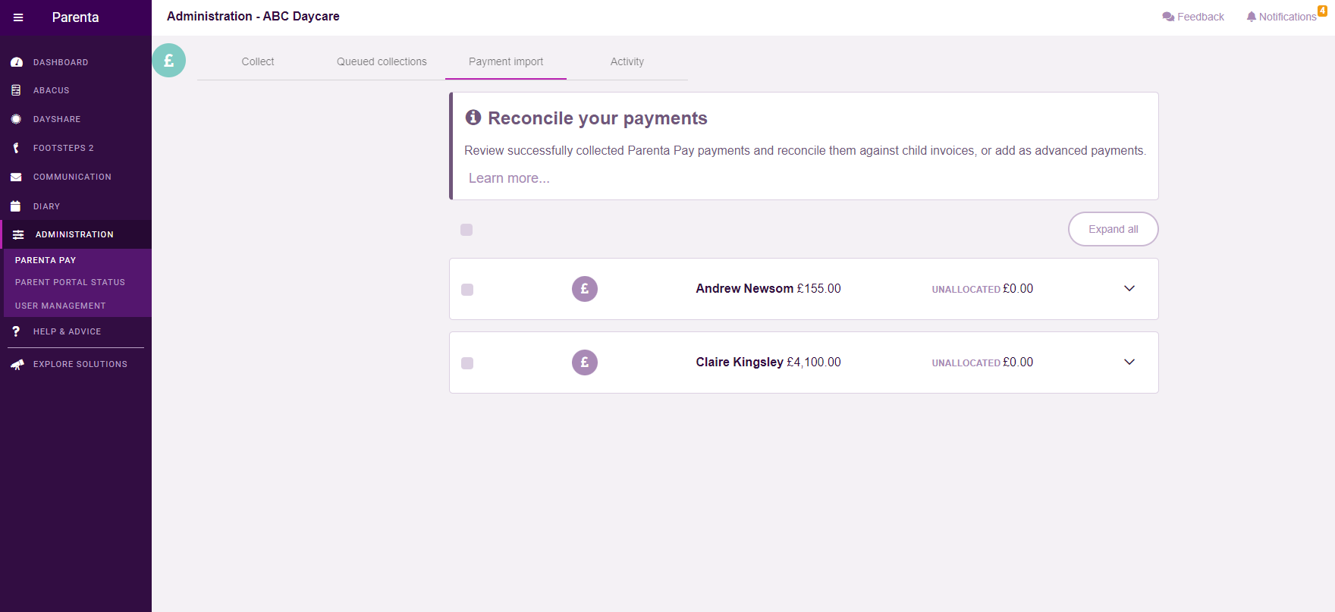This screenshot has height=612, width=1335.
Task: Switch to the Collect tab
Action: pos(258,61)
